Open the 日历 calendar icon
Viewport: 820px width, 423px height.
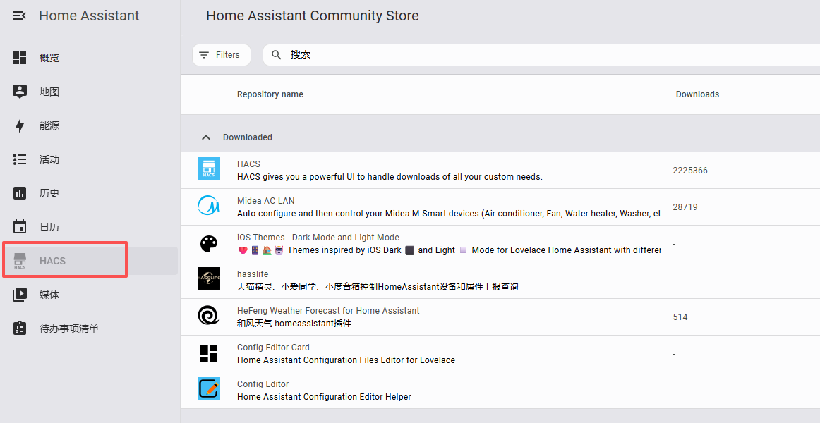pos(19,226)
